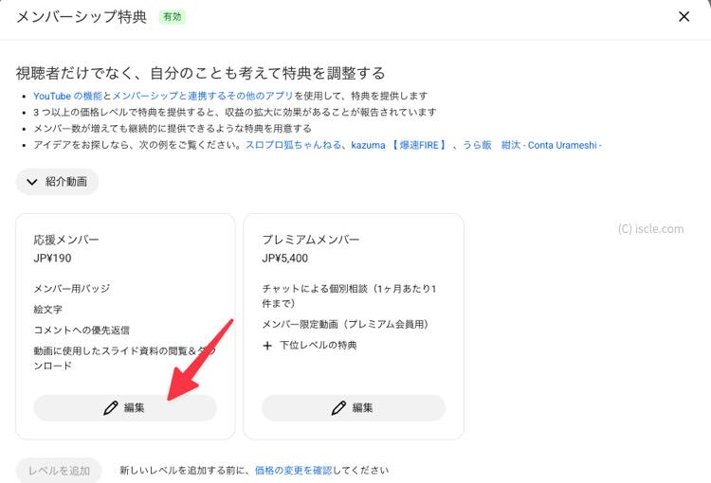The width and height of the screenshot is (711, 483).
Task: Click the JP¥5,400 price text
Action: click(284, 259)
